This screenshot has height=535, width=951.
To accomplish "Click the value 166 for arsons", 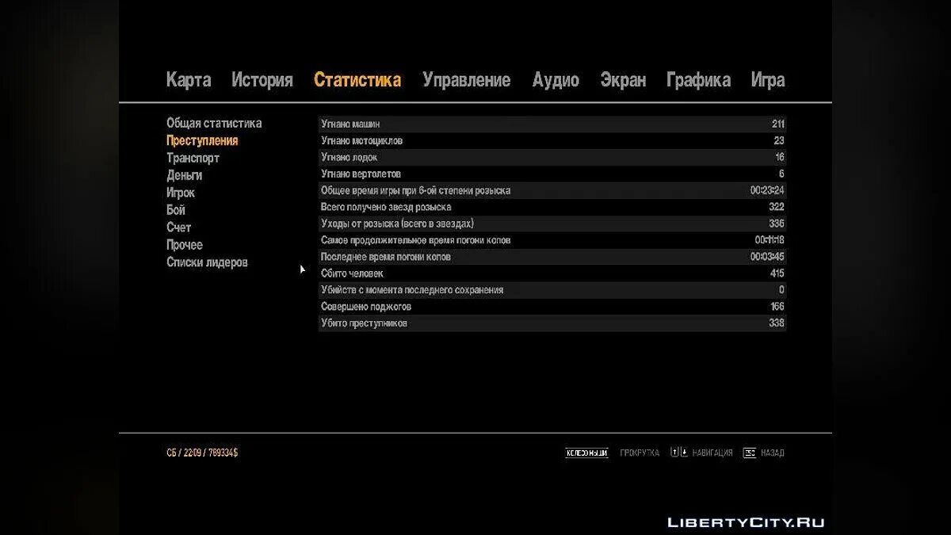I will click(777, 307).
